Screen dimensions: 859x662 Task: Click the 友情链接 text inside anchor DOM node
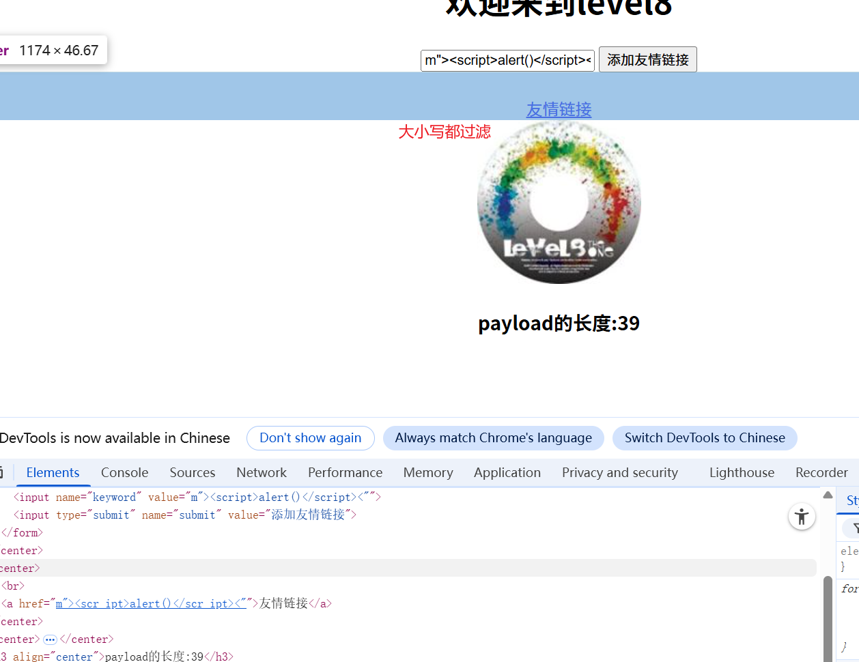tap(283, 603)
